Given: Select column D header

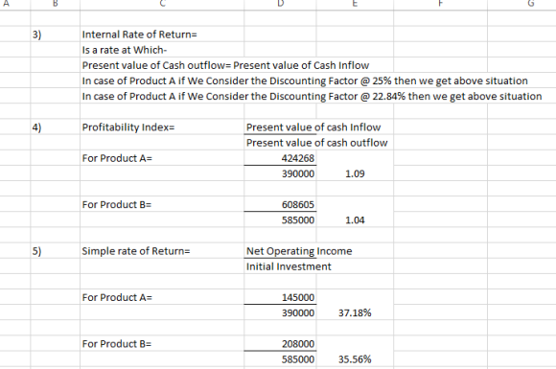Looking at the screenshot, I should tap(280, 5).
